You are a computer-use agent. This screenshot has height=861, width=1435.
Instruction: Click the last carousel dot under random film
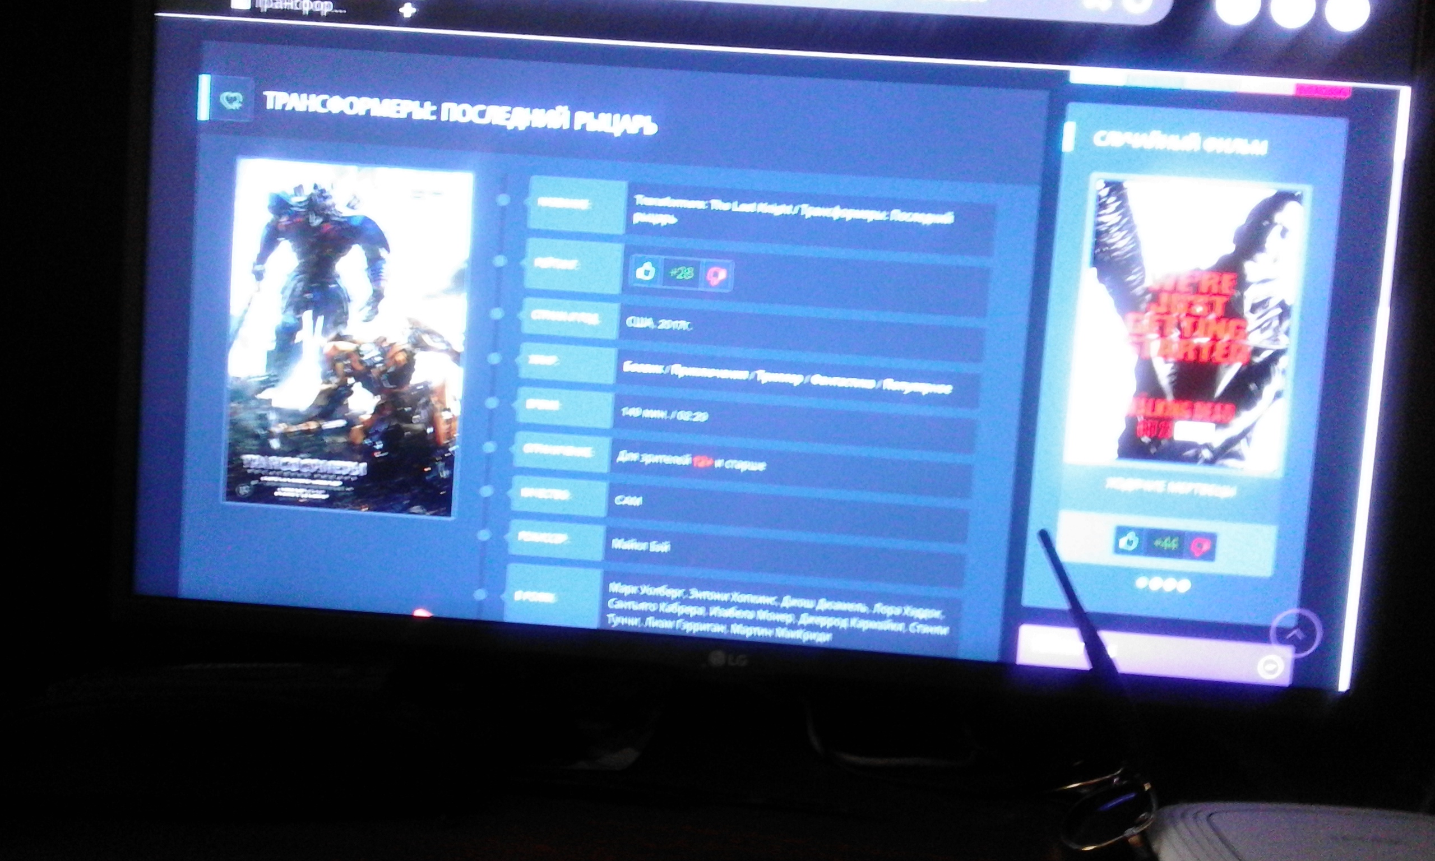(1184, 586)
